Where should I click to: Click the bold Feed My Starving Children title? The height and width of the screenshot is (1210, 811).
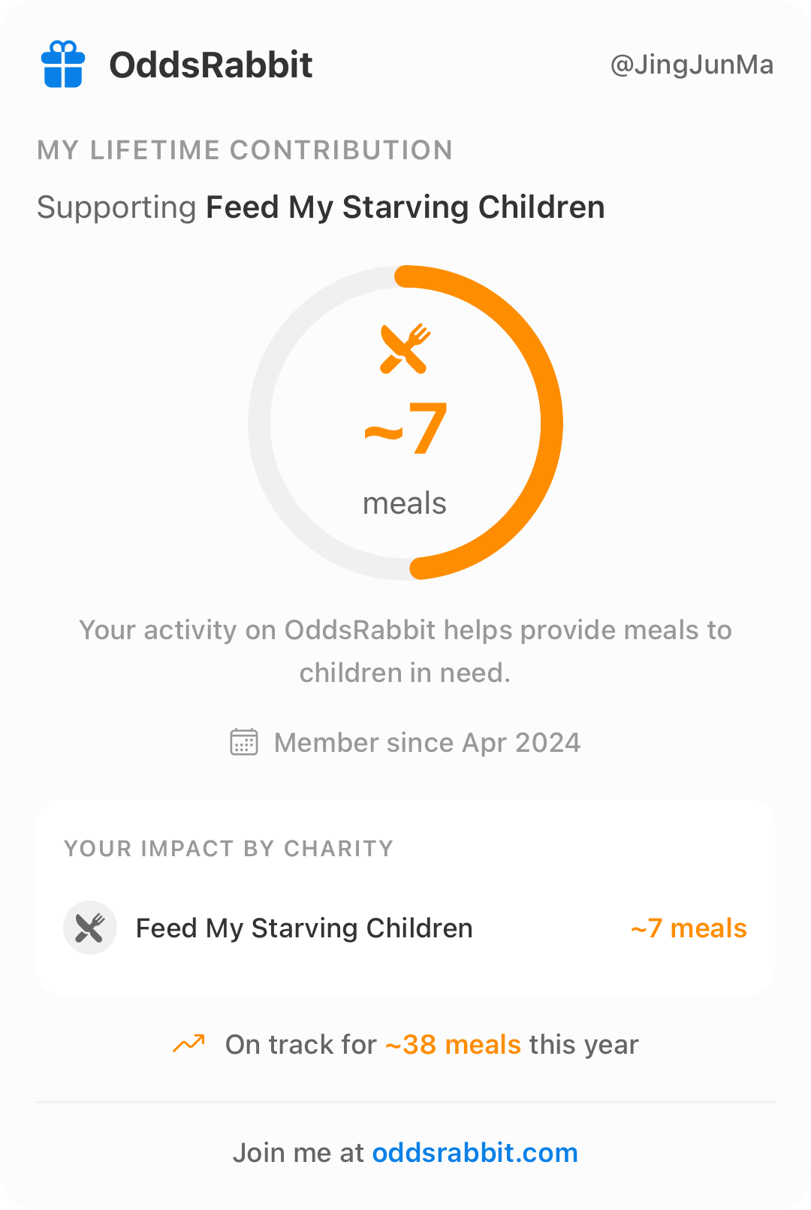pyautogui.click(x=405, y=207)
